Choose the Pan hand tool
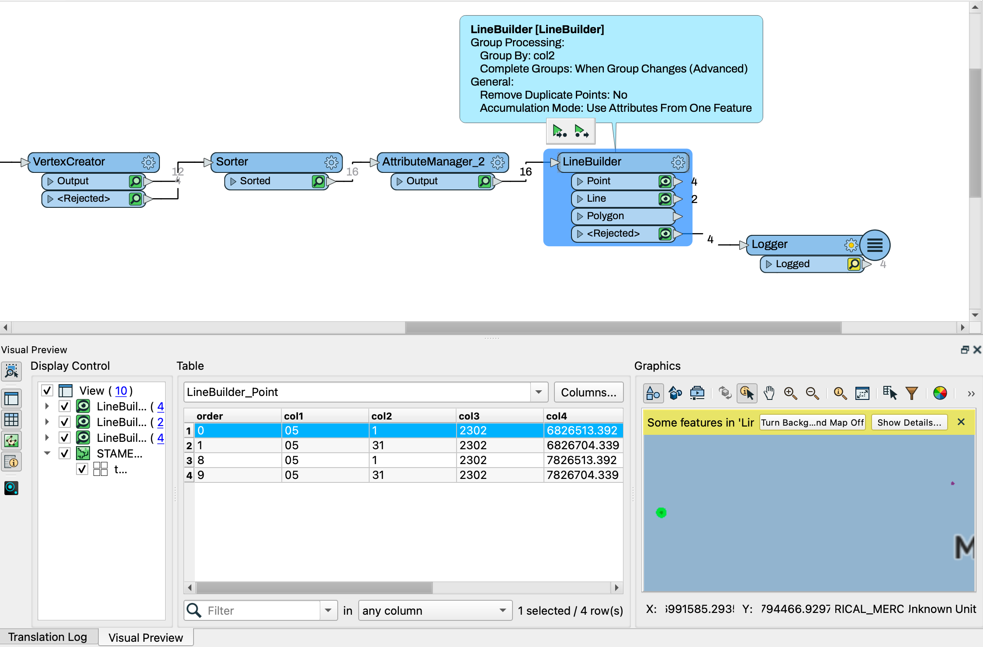The width and height of the screenshot is (983, 647). 769,393
